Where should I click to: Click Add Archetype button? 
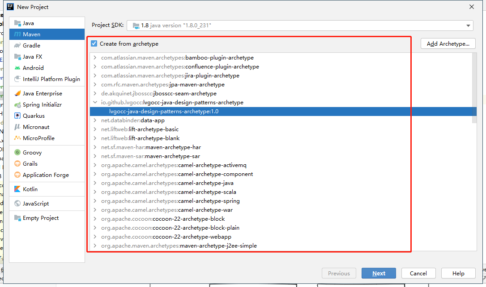448,44
